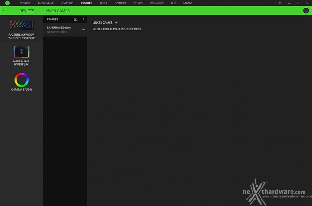Viewport: 312px width, 206px height.
Task: Switch to the Mouse+Mat tab
Action: pos(46,3)
